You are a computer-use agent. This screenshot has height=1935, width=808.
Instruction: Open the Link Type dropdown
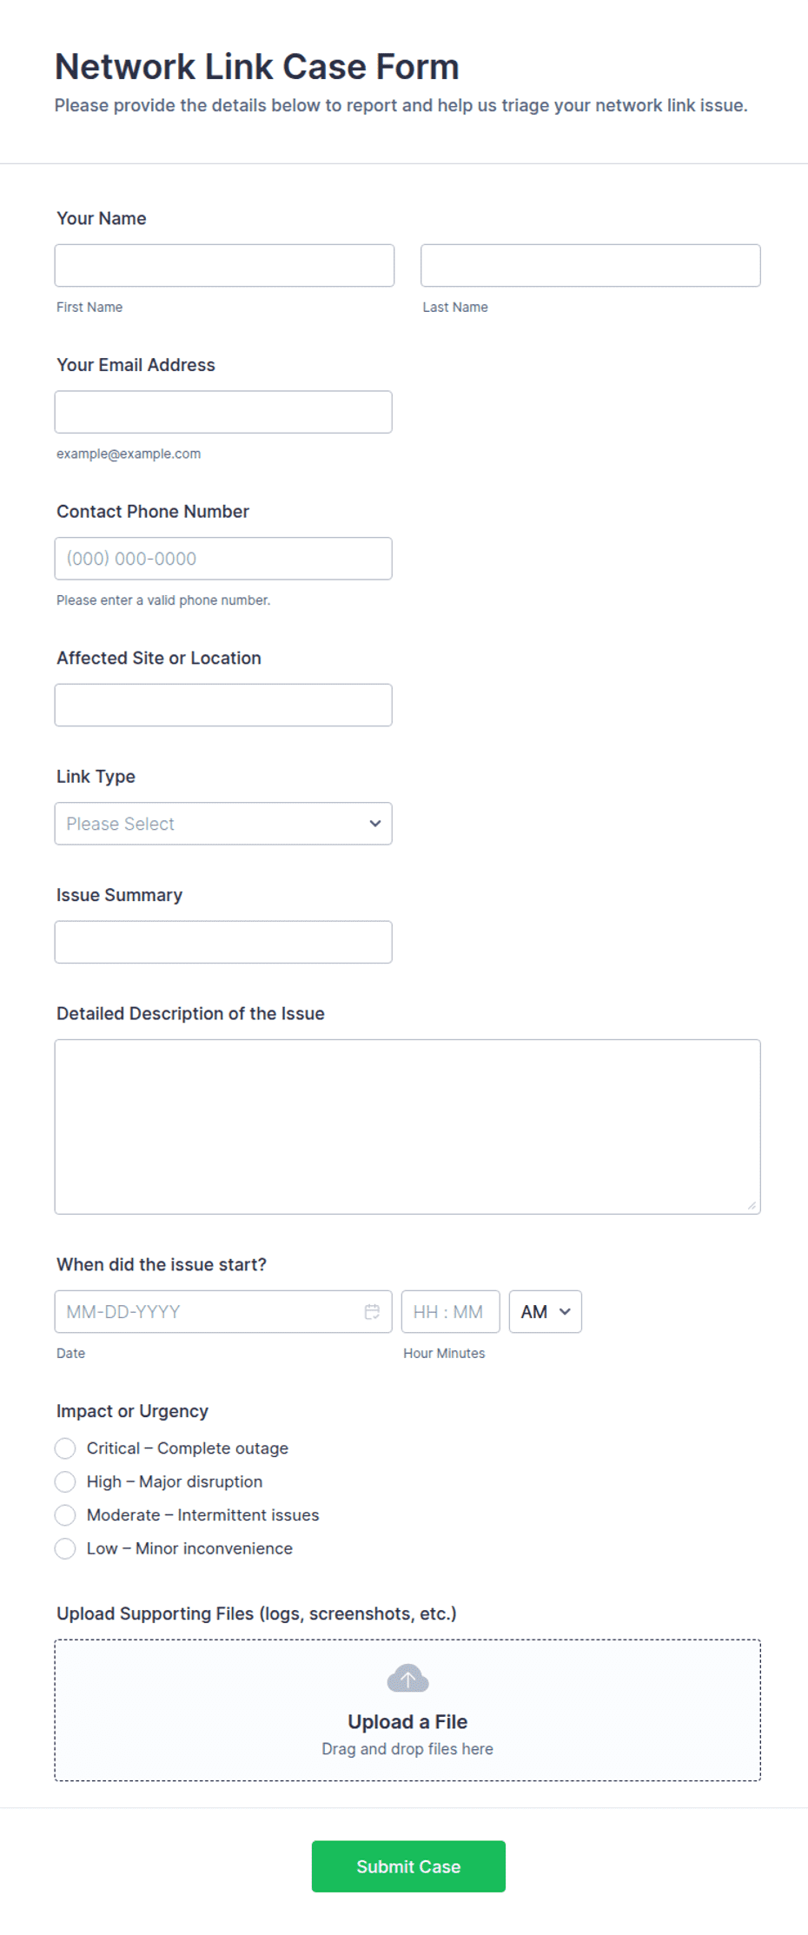point(223,824)
